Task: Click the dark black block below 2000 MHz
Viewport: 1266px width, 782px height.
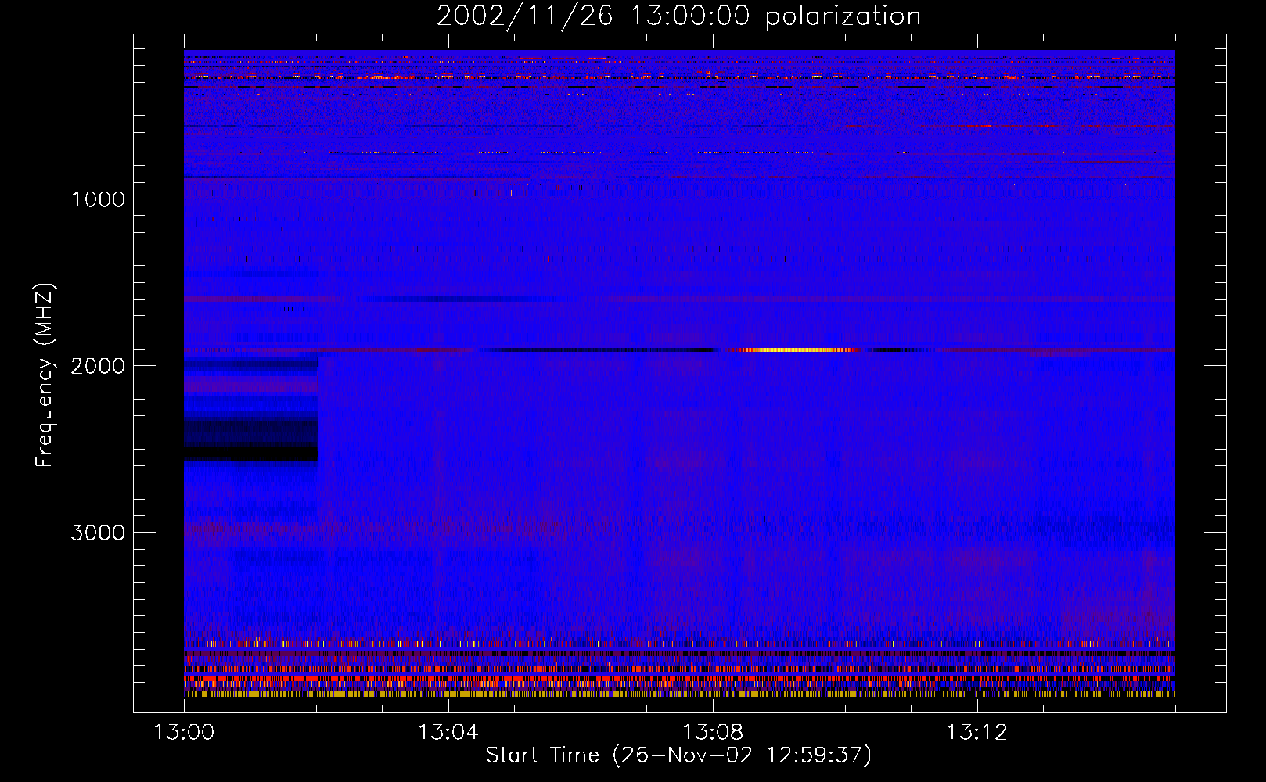Action: (250, 454)
